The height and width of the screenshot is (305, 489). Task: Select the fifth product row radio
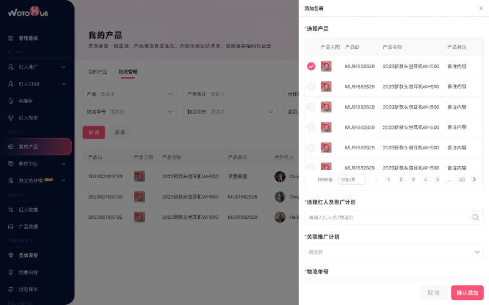tap(311, 147)
